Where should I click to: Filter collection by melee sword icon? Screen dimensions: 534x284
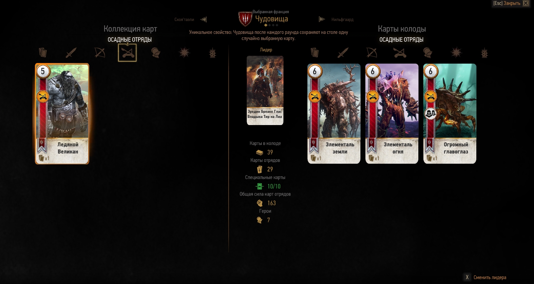[71, 53]
